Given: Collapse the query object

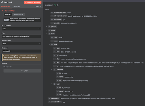Looking at the screenshot, I should click(46, 30).
